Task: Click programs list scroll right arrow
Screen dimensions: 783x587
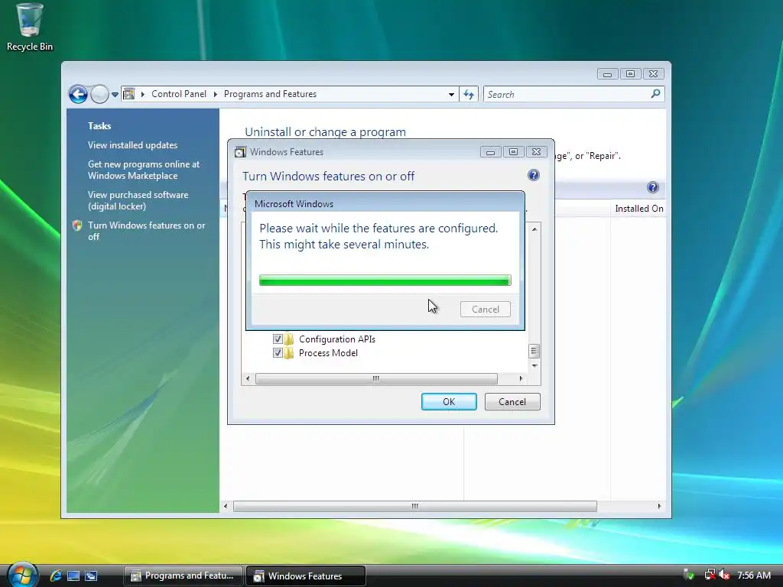Action: 660,506
